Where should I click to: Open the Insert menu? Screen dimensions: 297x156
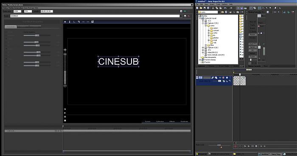coord(212,4)
